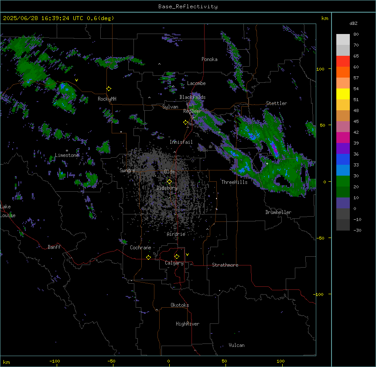Click the Lake Louise label
Viewport: 376px width, 367px height.
click(8, 211)
